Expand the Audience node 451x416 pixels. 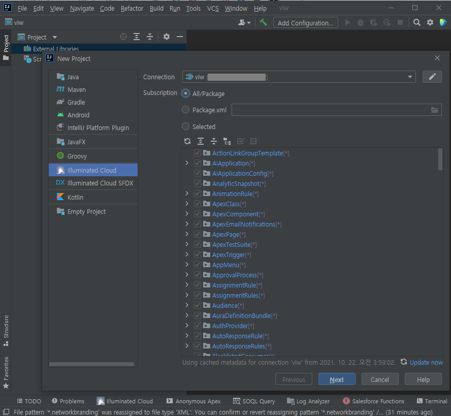187,305
